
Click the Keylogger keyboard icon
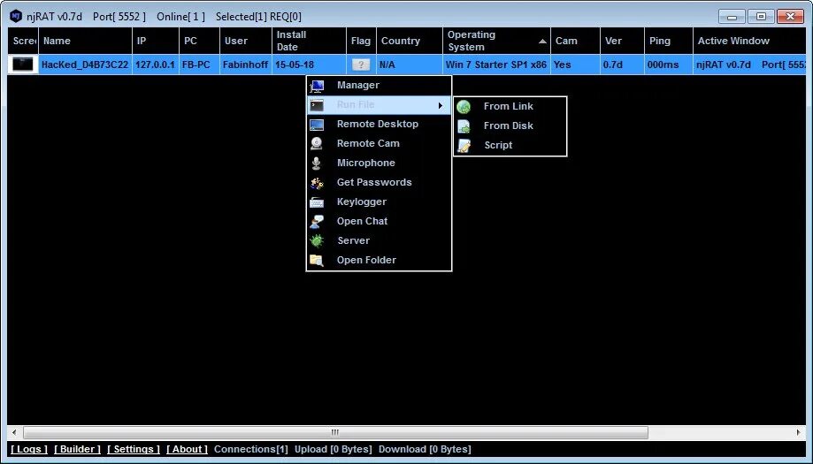(x=317, y=202)
